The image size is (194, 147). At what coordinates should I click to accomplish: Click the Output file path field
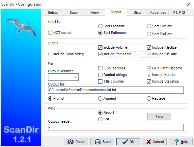coord(116,90)
